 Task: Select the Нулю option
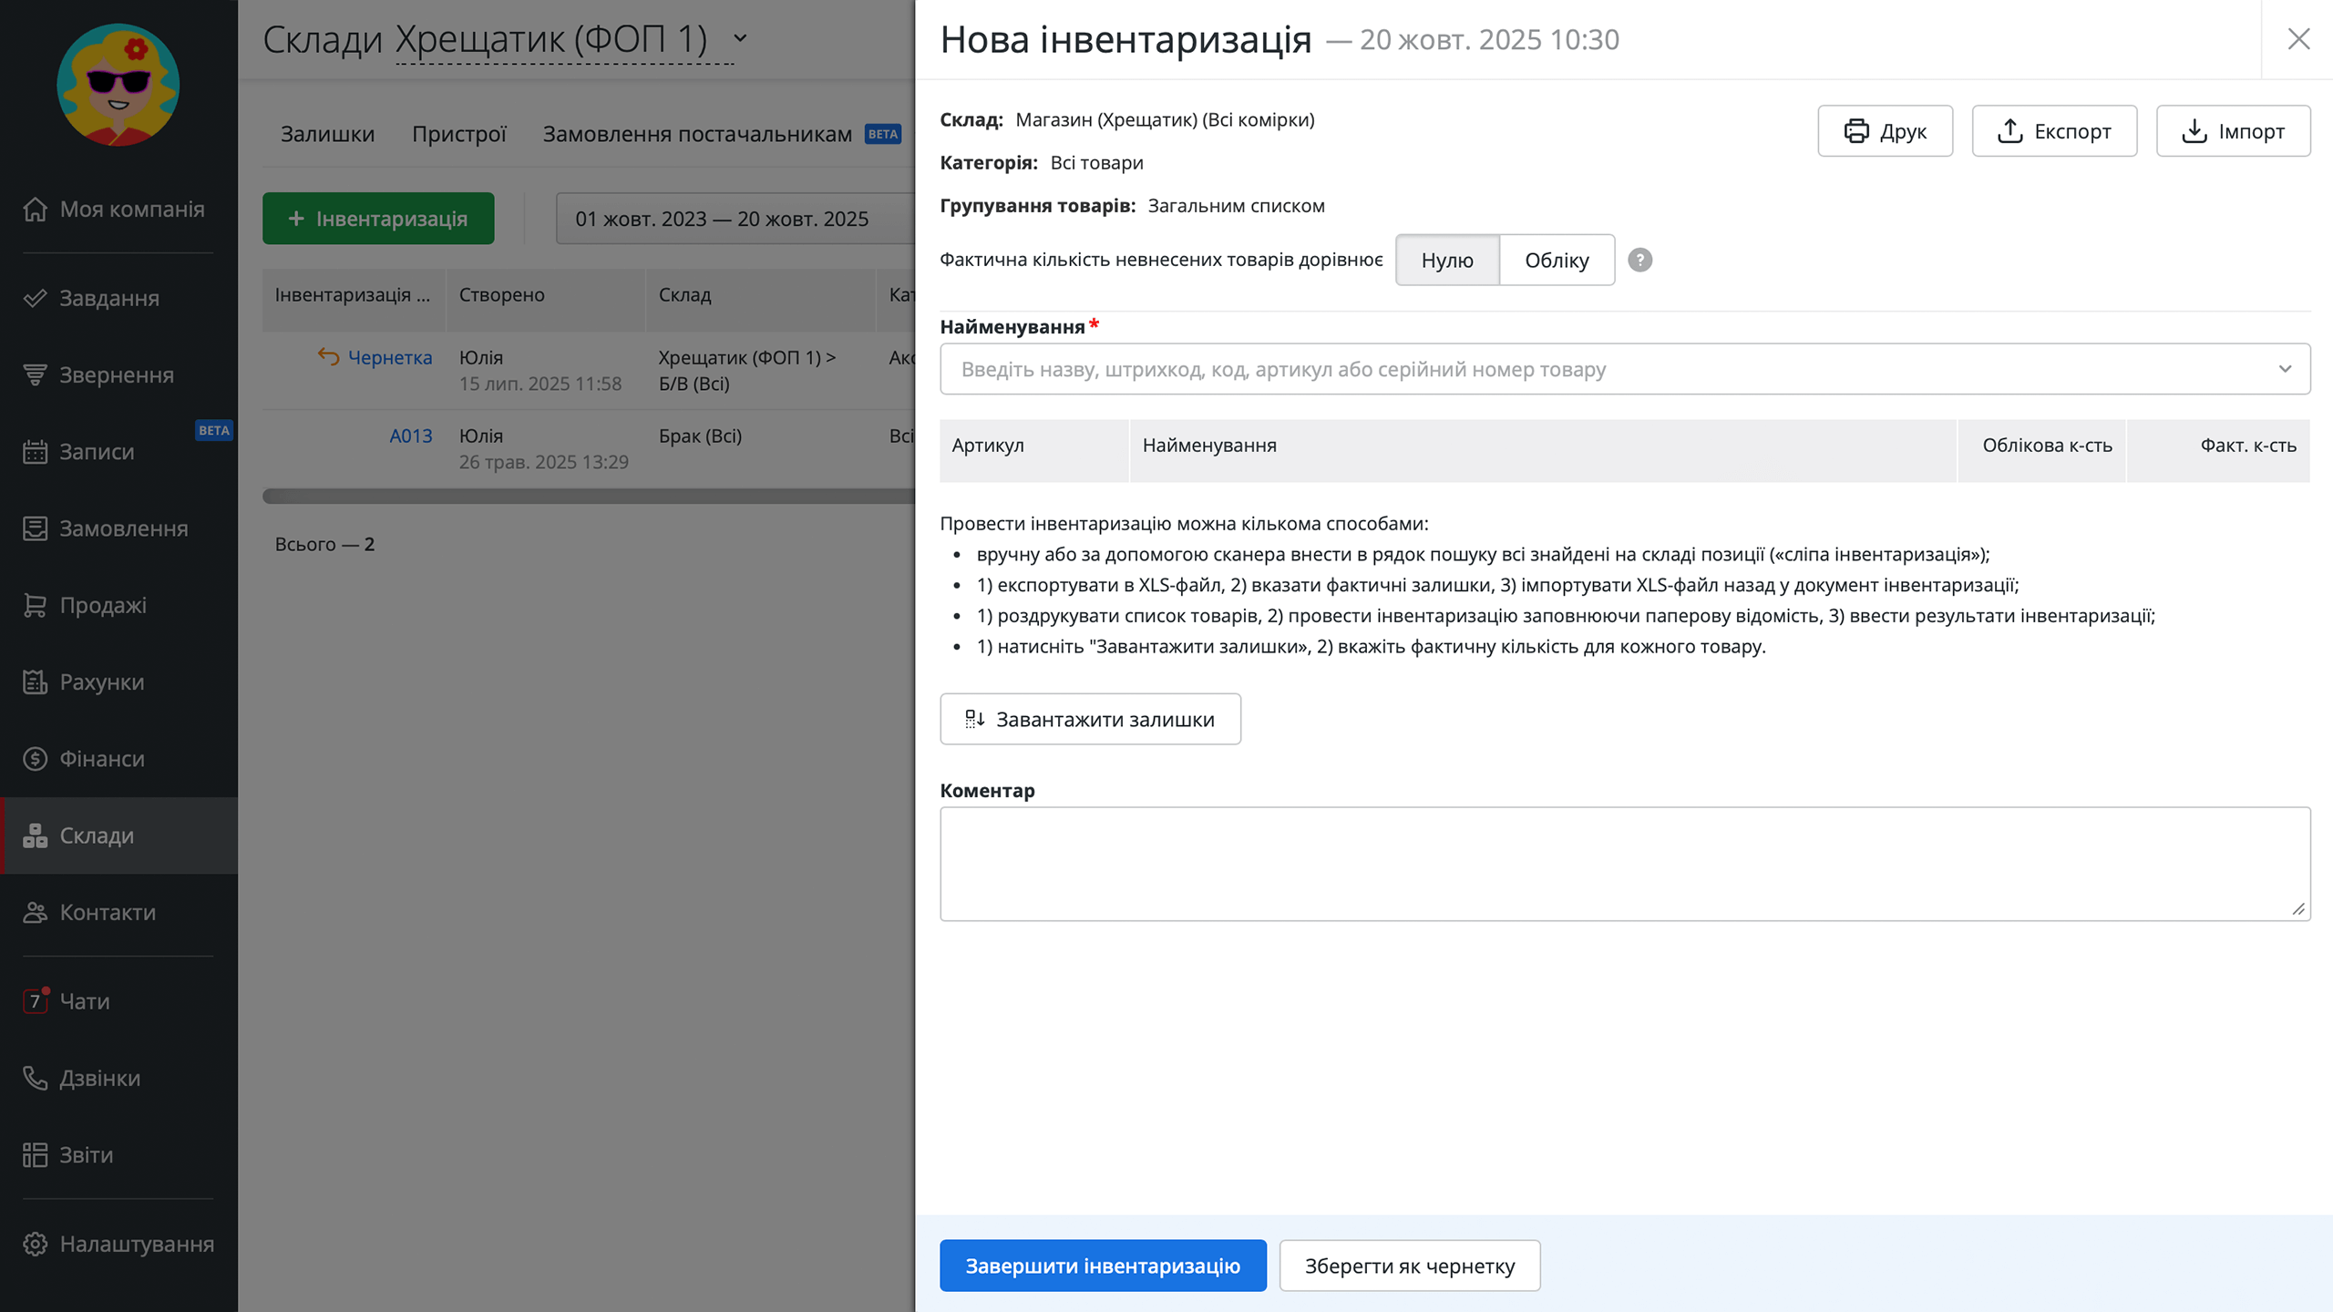coord(1446,261)
